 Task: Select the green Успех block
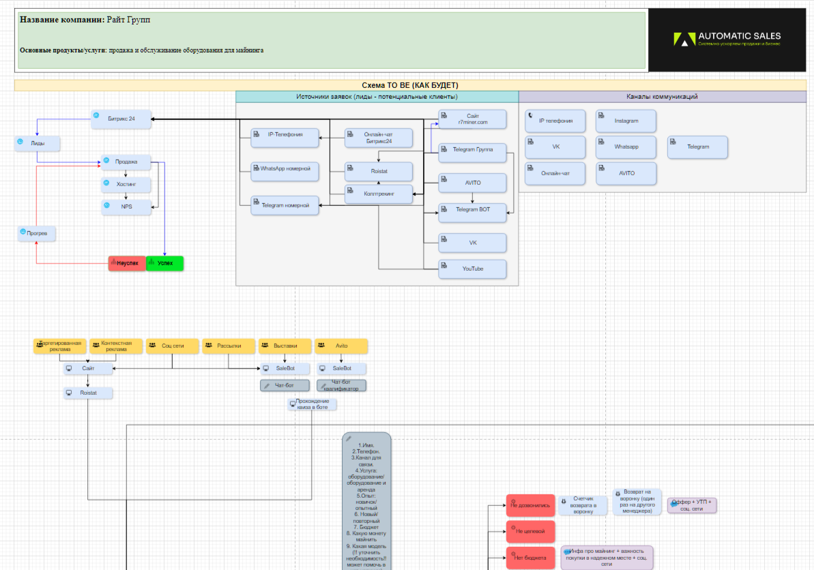[x=164, y=263]
